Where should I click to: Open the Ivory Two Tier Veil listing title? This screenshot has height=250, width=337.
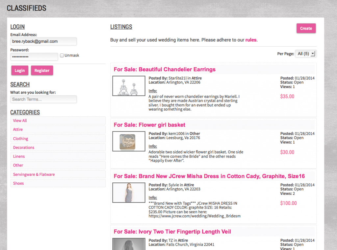coord(172,232)
